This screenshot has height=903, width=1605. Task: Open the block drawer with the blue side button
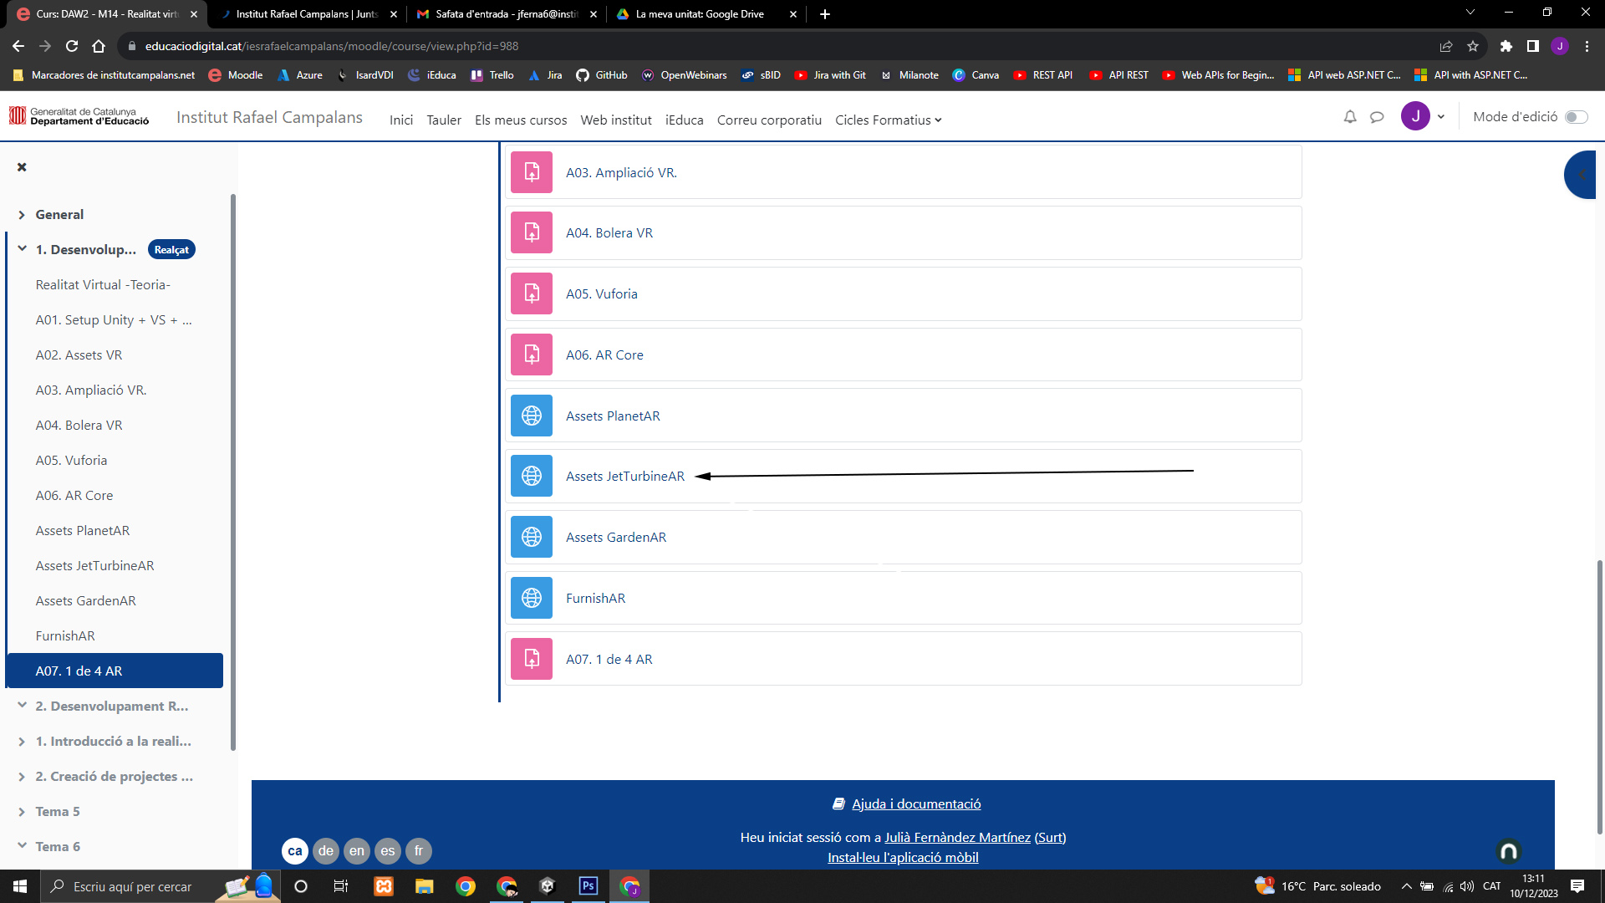pos(1581,175)
